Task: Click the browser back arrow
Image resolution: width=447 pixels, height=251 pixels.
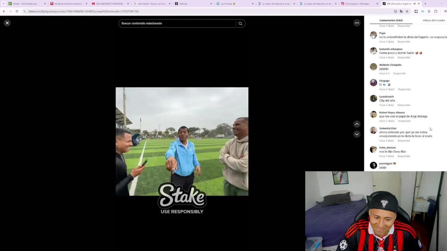Action: (4, 11)
